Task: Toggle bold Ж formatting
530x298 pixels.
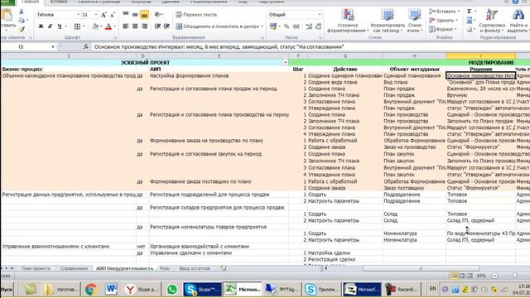Action: [x=41, y=26]
